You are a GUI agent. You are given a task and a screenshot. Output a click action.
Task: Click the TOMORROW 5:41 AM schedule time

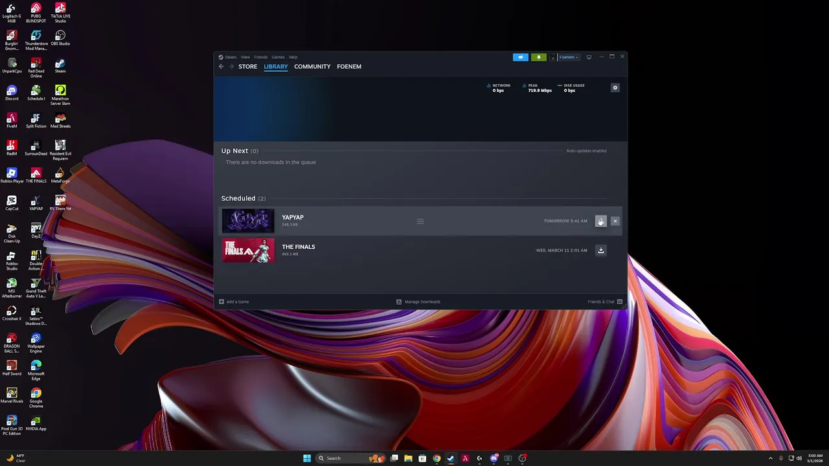565,221
